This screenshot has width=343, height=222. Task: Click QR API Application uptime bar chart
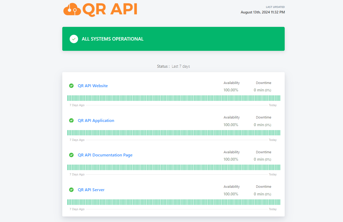(x=174, y=133)
